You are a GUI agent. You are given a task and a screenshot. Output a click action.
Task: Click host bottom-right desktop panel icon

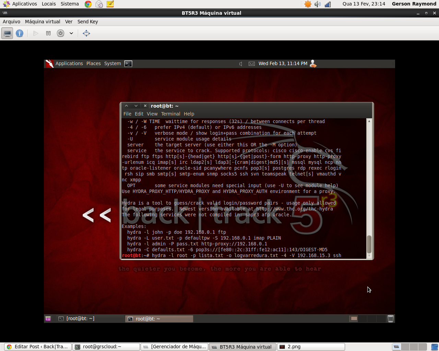tap(435, 347)
